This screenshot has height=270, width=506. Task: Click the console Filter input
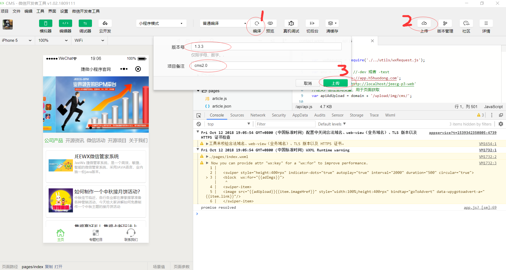coord(285,124)
